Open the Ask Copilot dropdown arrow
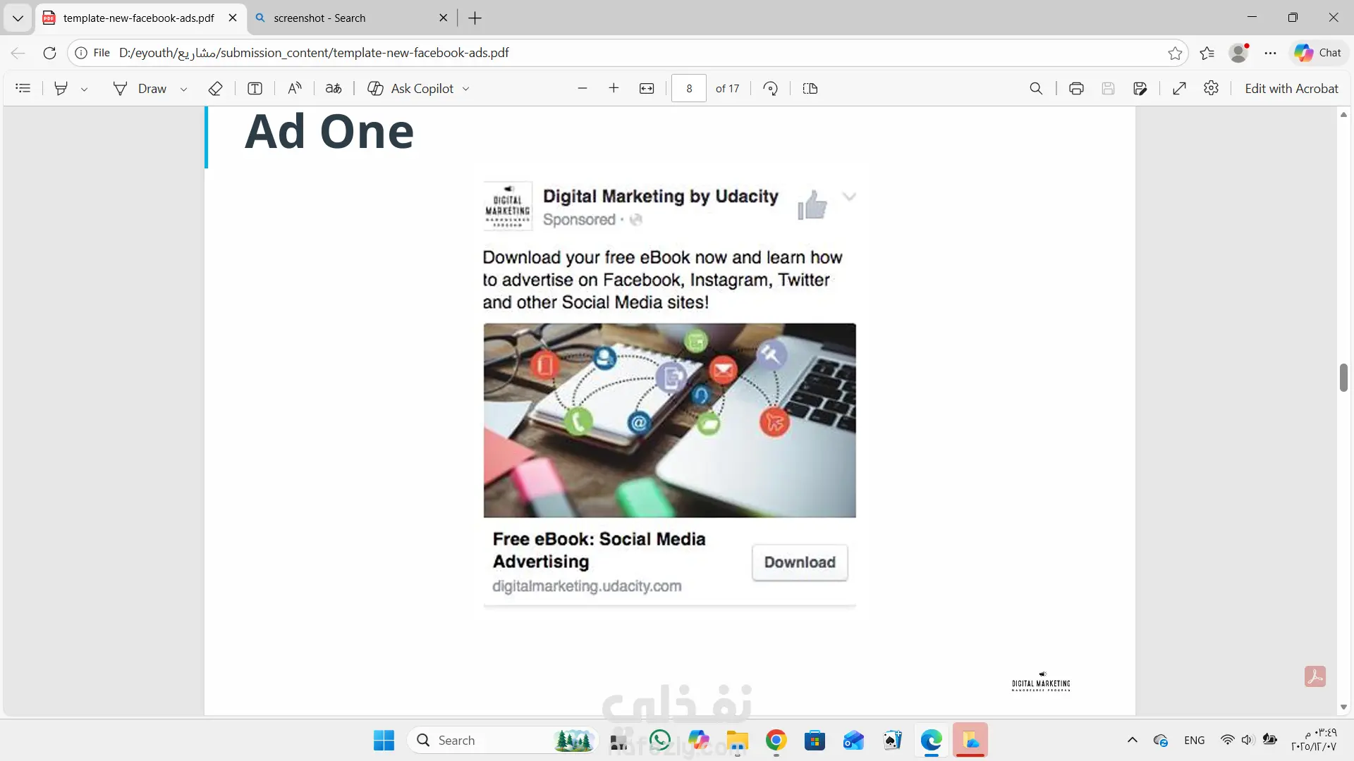This screenshot has width=1354, height=761. (466, 89)
